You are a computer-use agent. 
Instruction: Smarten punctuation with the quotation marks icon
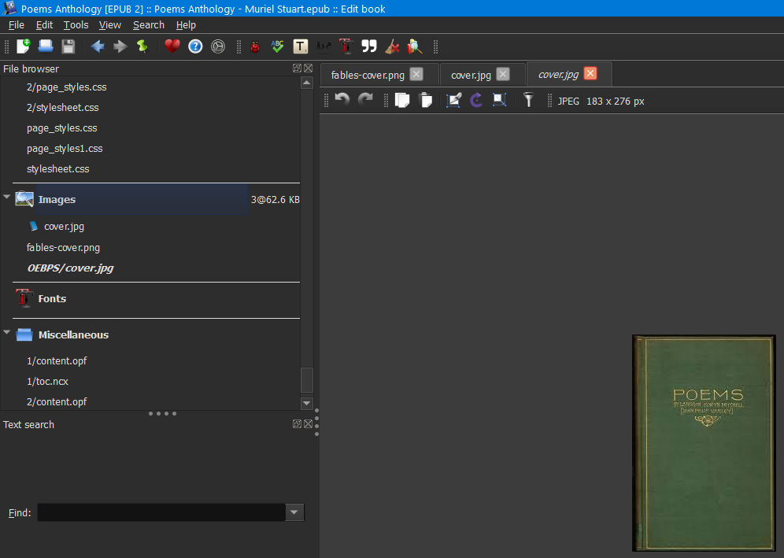click(x=369, y=46)
